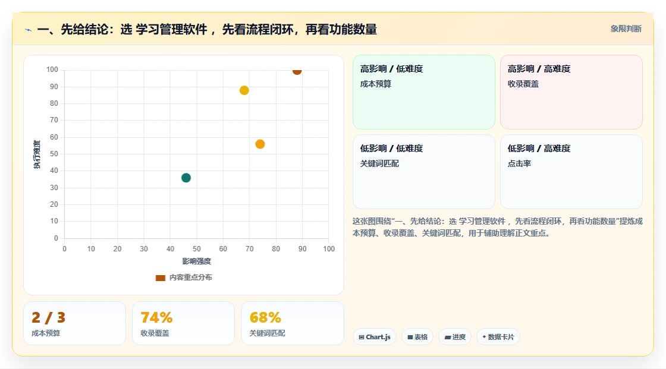
Task: Open the 2 / 3 成本预算 stat card
Action: (x=75, y=324)
